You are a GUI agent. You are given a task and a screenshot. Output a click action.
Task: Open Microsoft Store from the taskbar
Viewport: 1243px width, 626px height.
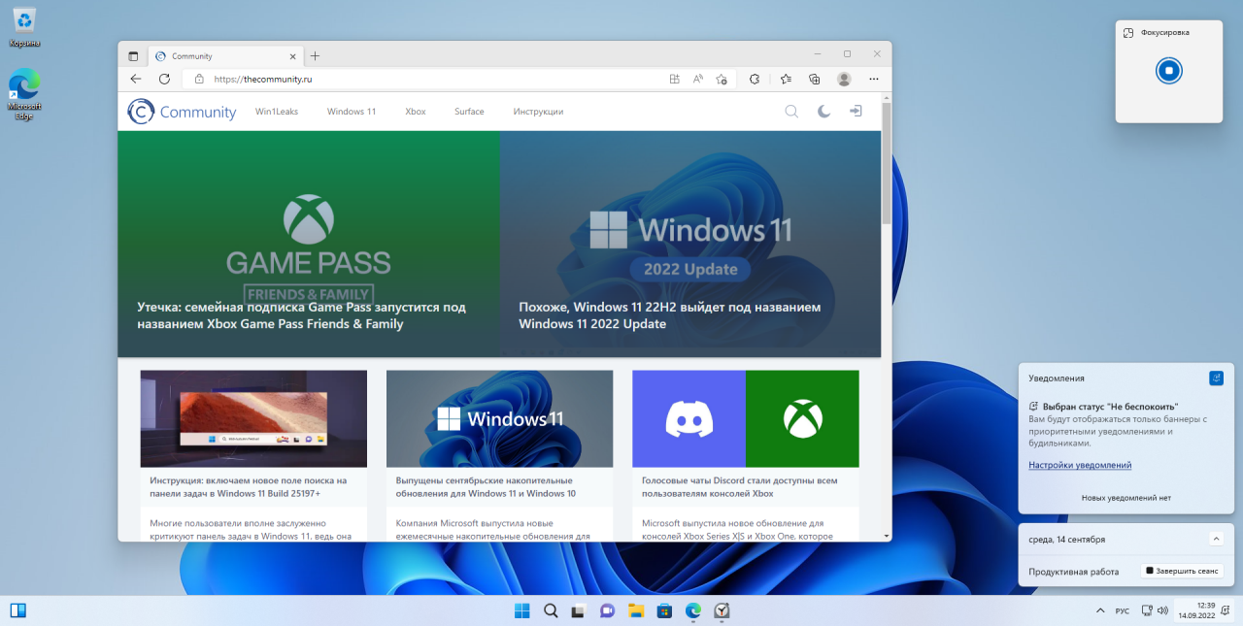(x=664, y=610)
